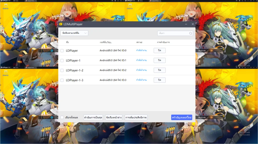
Task: Click the การดำเนินการ actions column header
Action: [163, 42]
